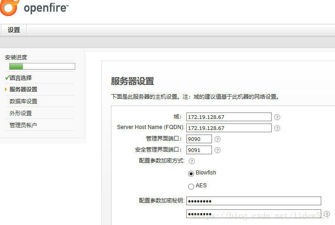
Task: Click the 配置参数加密秘钥 password field
Action: click(254, 201)
